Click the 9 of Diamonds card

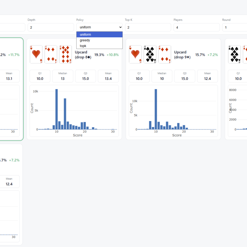65,54
